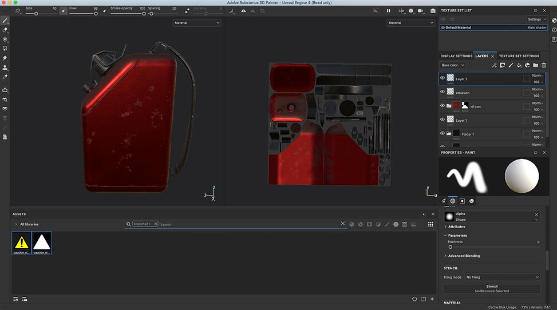
Task: Hide the oil can folder layer
Action: (x=443, y=105)
